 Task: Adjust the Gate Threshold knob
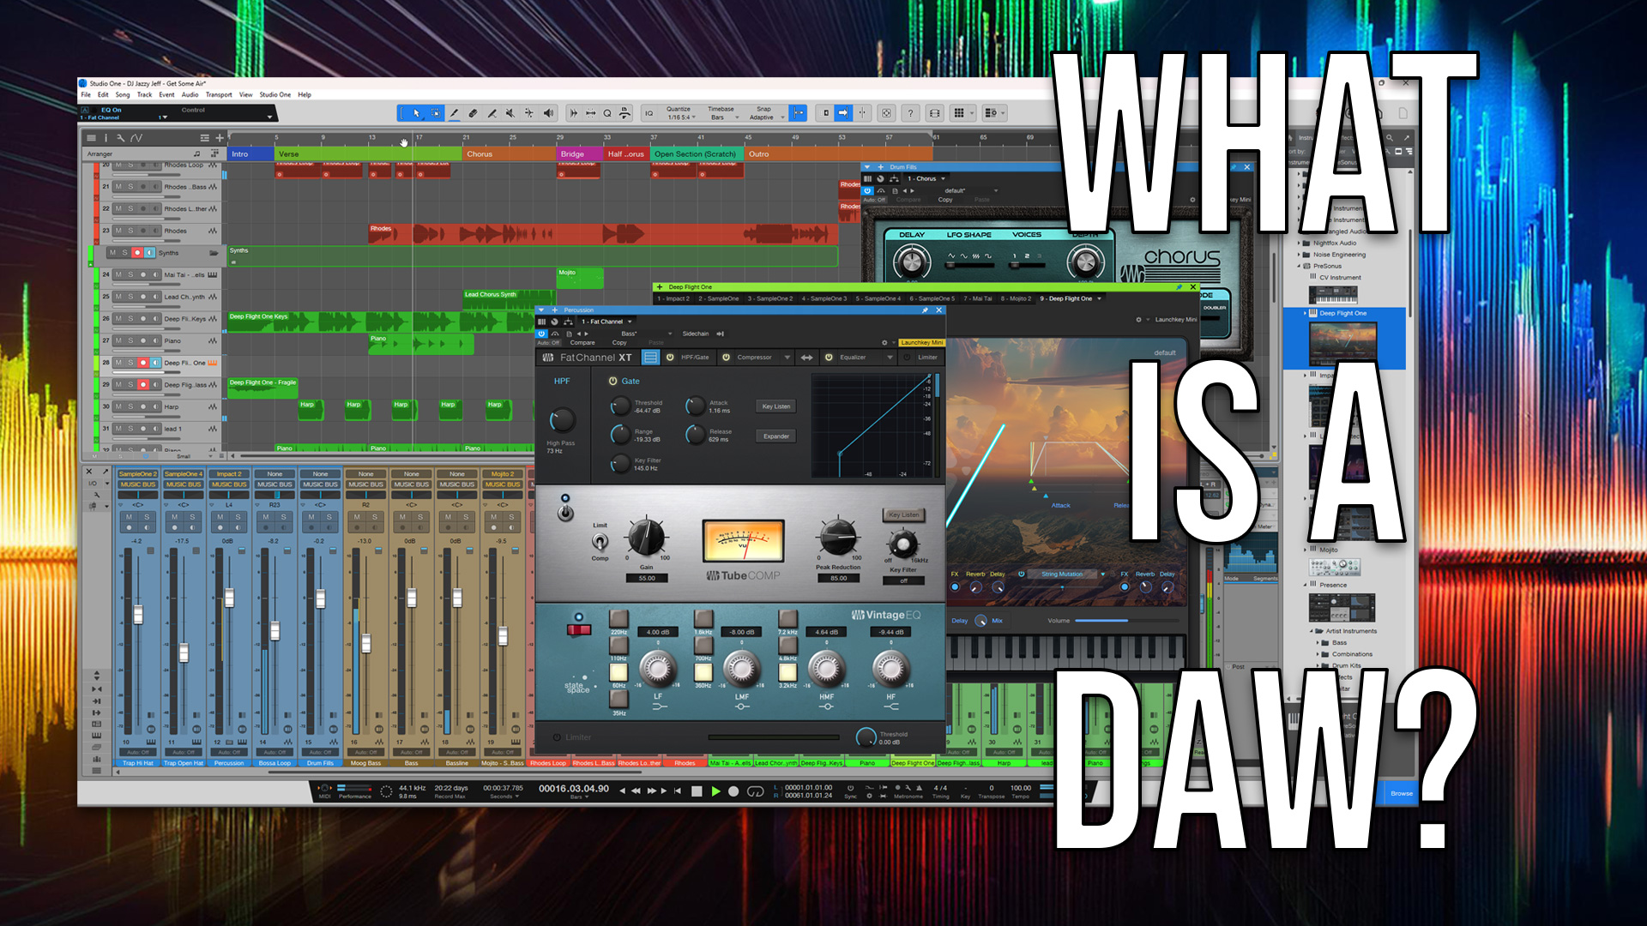coord(620,406)
